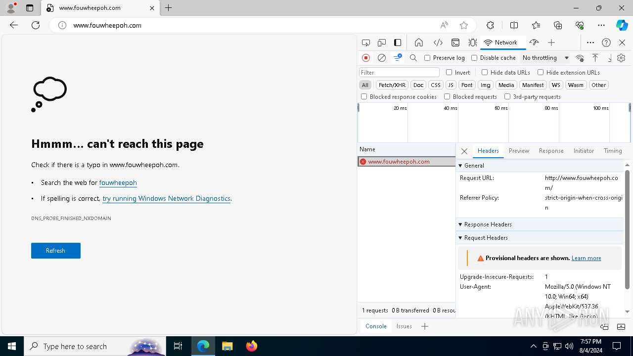View site information icon in address bar
Image resolution: width=633 pixels, height=356 pixels.
[x=62, y=25]
